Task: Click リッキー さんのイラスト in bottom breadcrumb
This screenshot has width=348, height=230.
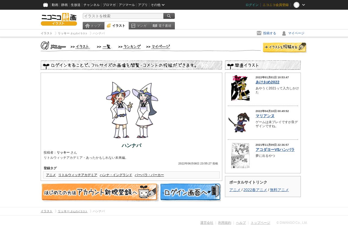Action: (73, 211)
